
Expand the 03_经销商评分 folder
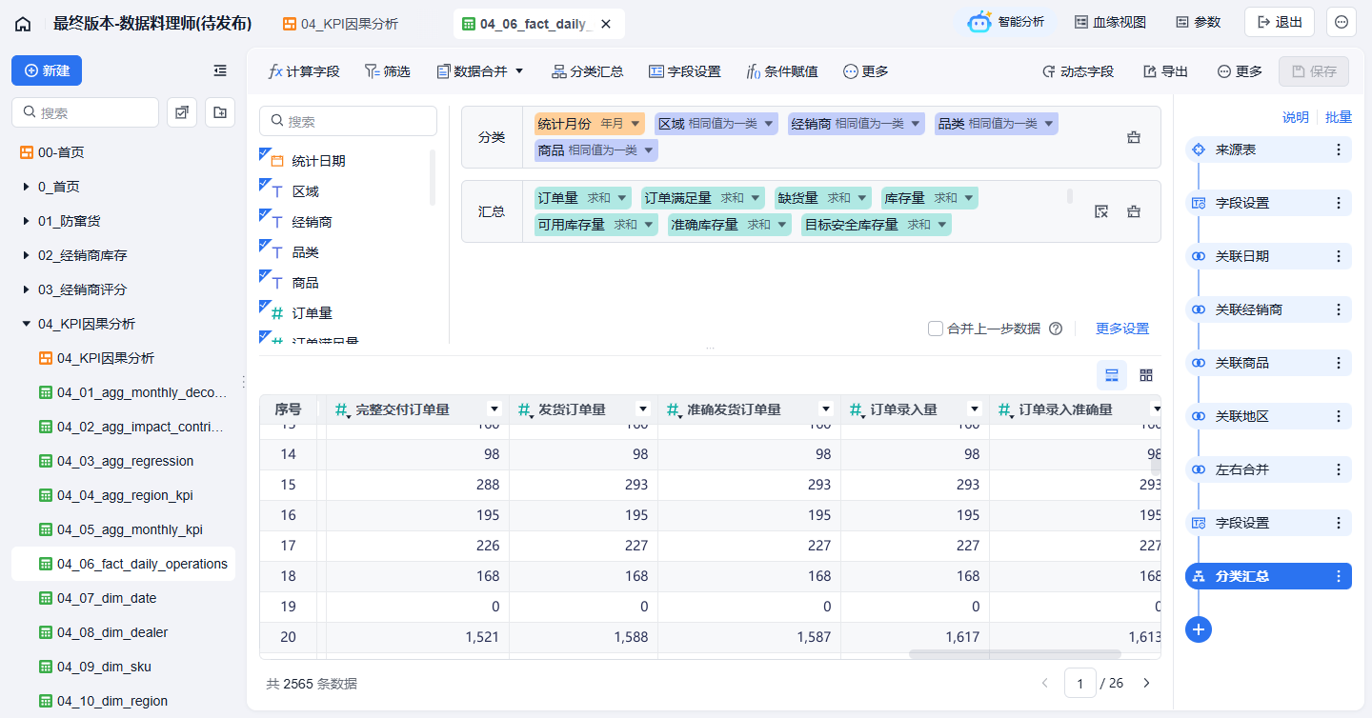(27, 289)
